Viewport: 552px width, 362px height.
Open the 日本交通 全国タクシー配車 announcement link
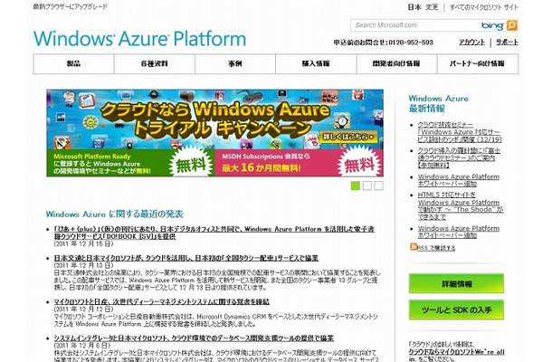pos(186,258)
